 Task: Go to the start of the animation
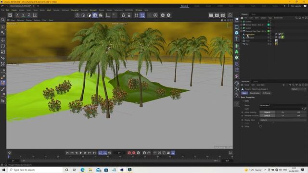(67, 153)
